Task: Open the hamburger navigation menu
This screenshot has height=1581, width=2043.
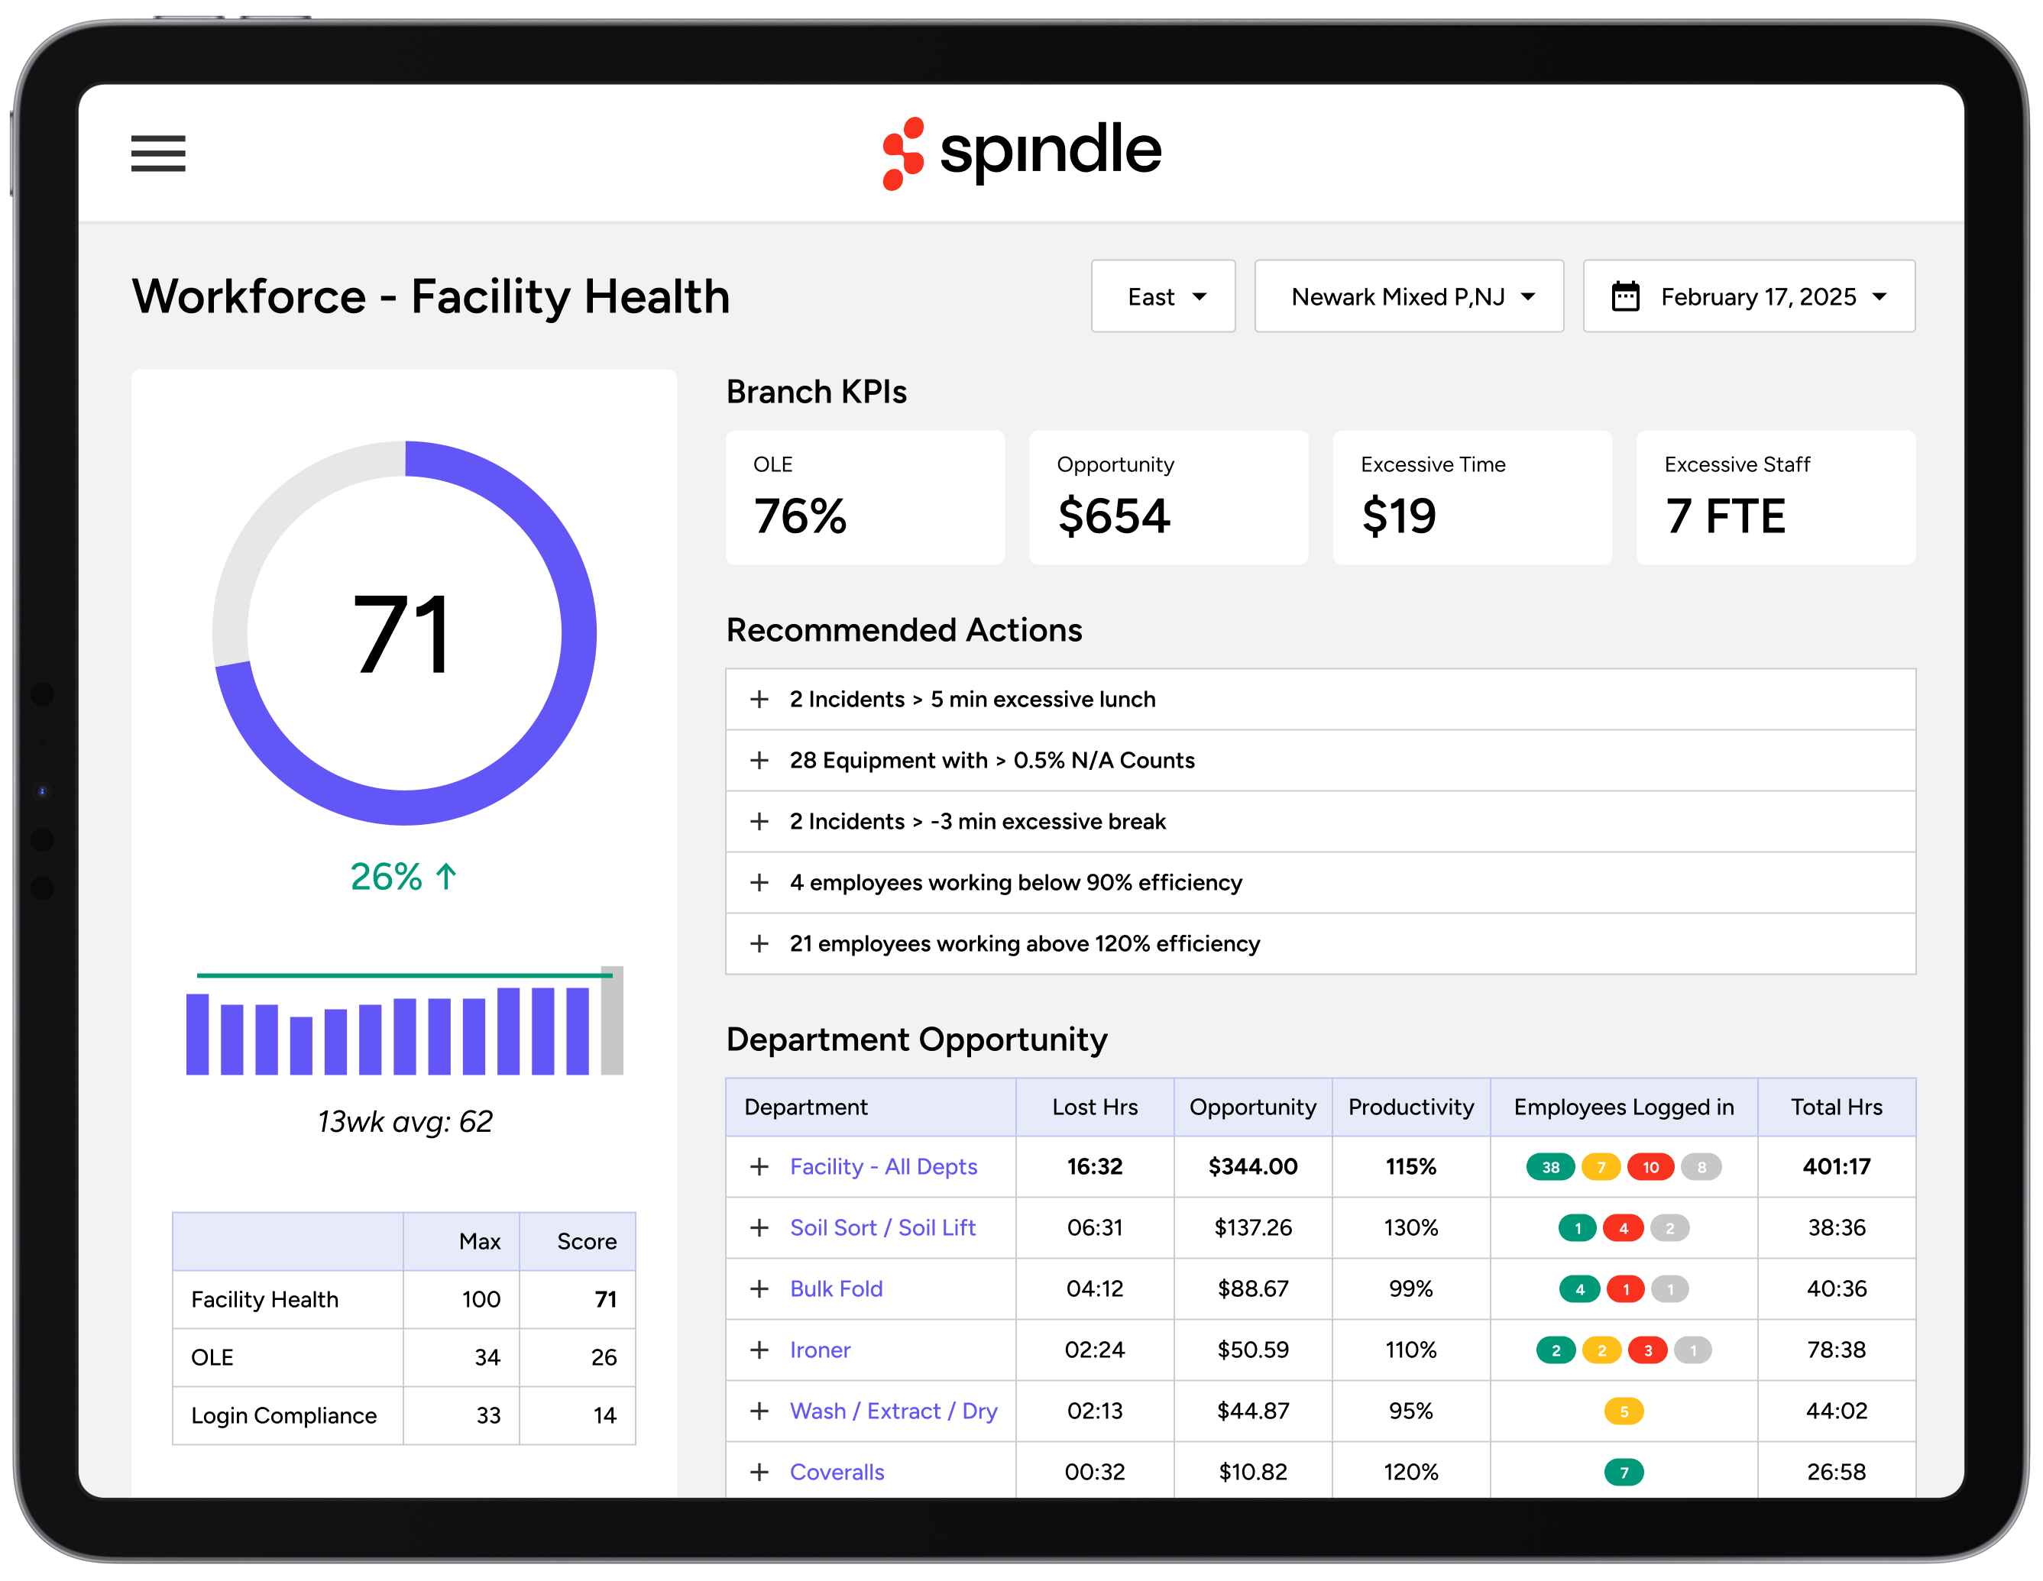Action: point(157,154)
